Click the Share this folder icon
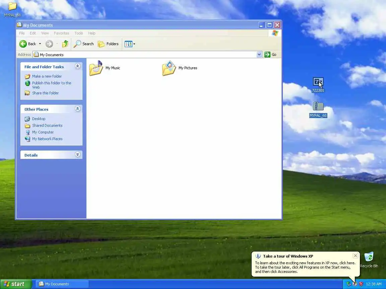386x289 pixels. click(x=27, y=93)
